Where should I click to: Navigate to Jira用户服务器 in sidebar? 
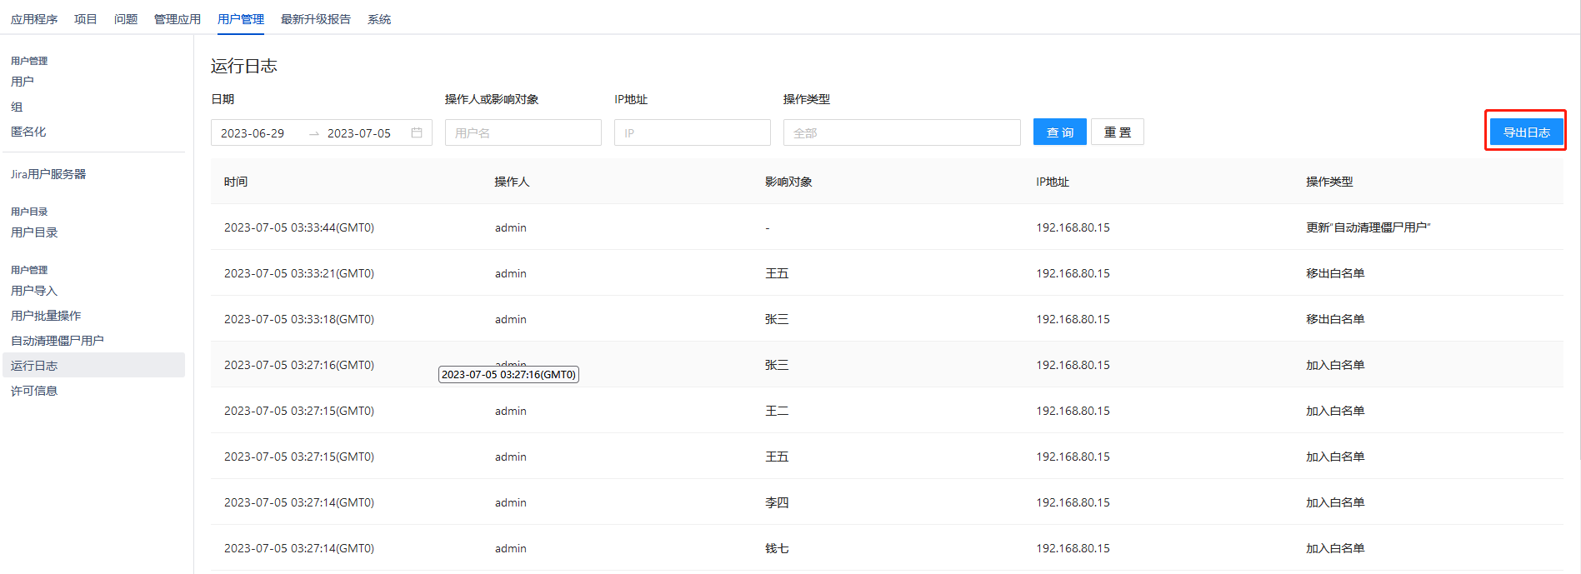[48, 174]
